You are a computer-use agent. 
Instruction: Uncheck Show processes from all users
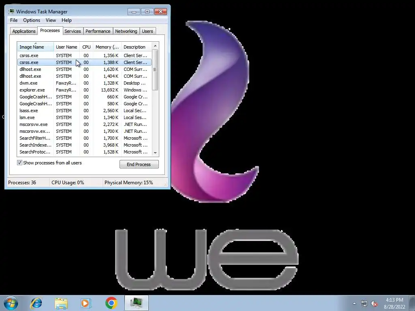[19, 163]
